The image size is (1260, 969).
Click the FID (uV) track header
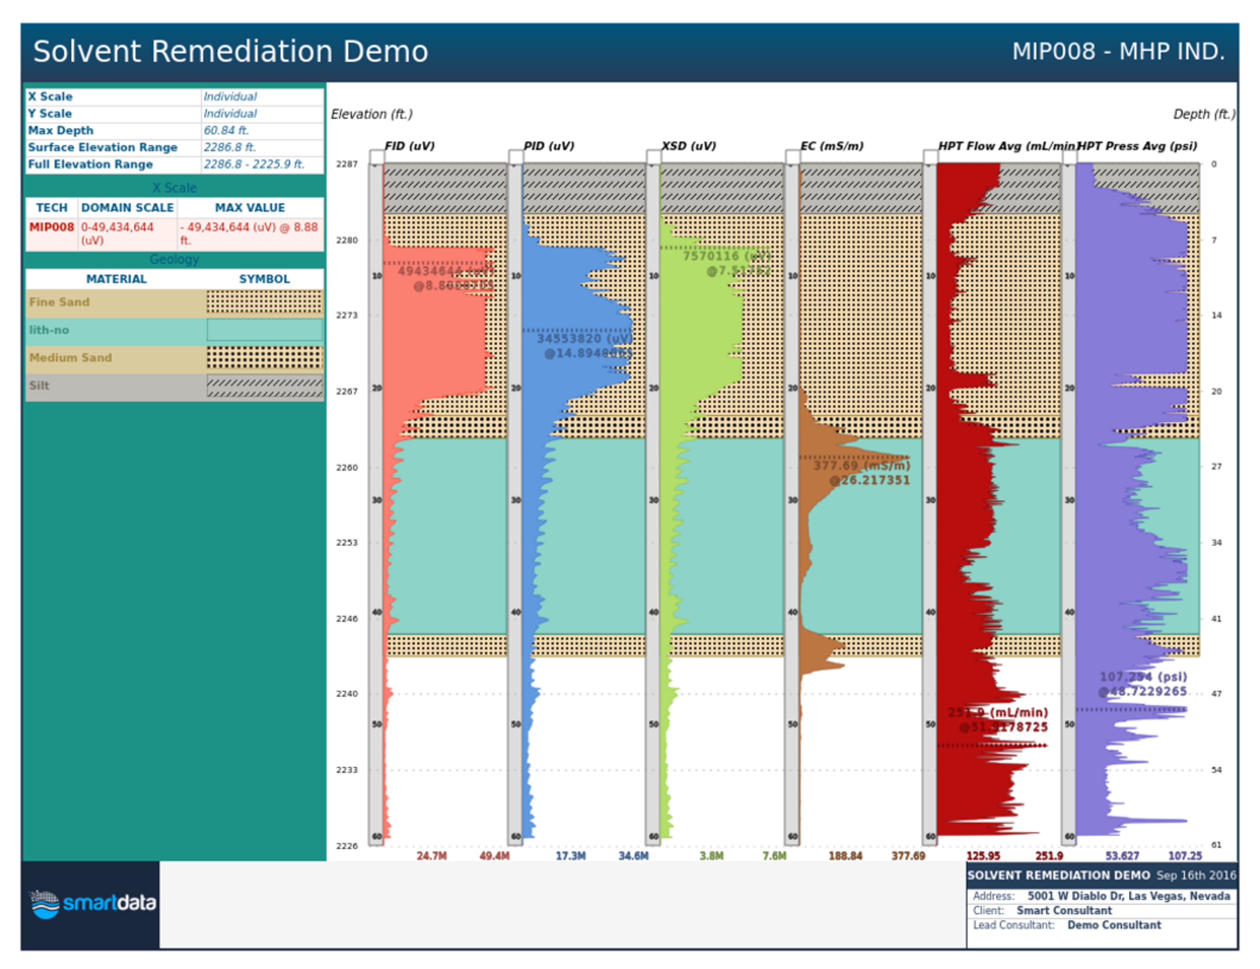[409, 146]
